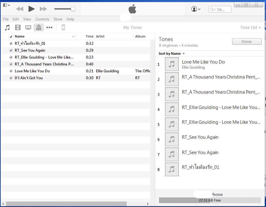The width and height of the screenshot is (266, 207).
Task: Select artwork of tone number 4
Action: pos(172,109)
